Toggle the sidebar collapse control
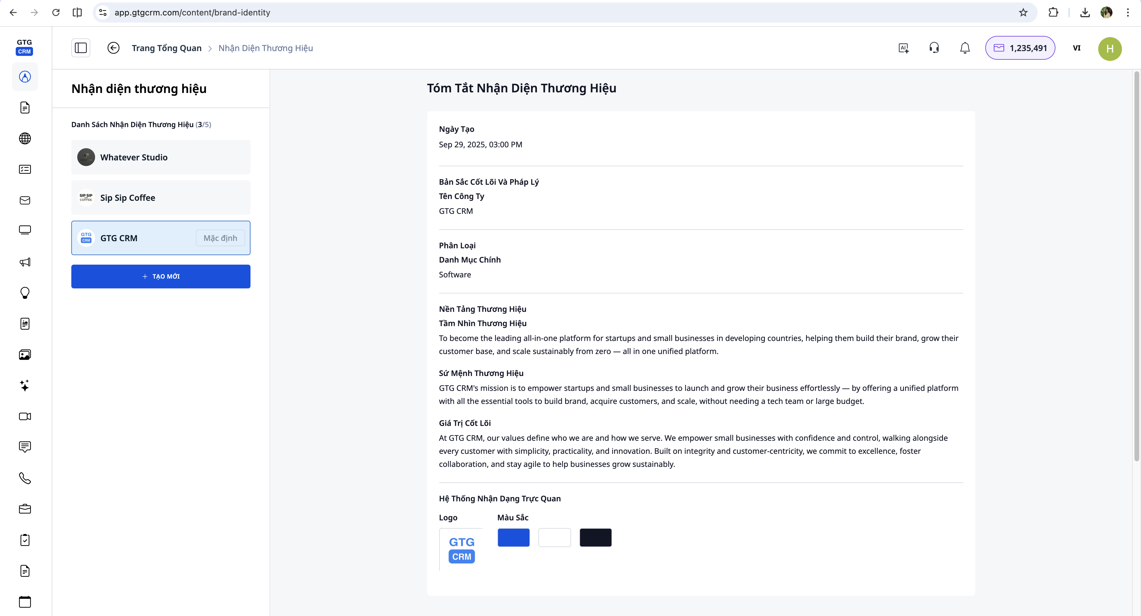1141x616 pixels. pyautogui.click(x=81, y=48)
